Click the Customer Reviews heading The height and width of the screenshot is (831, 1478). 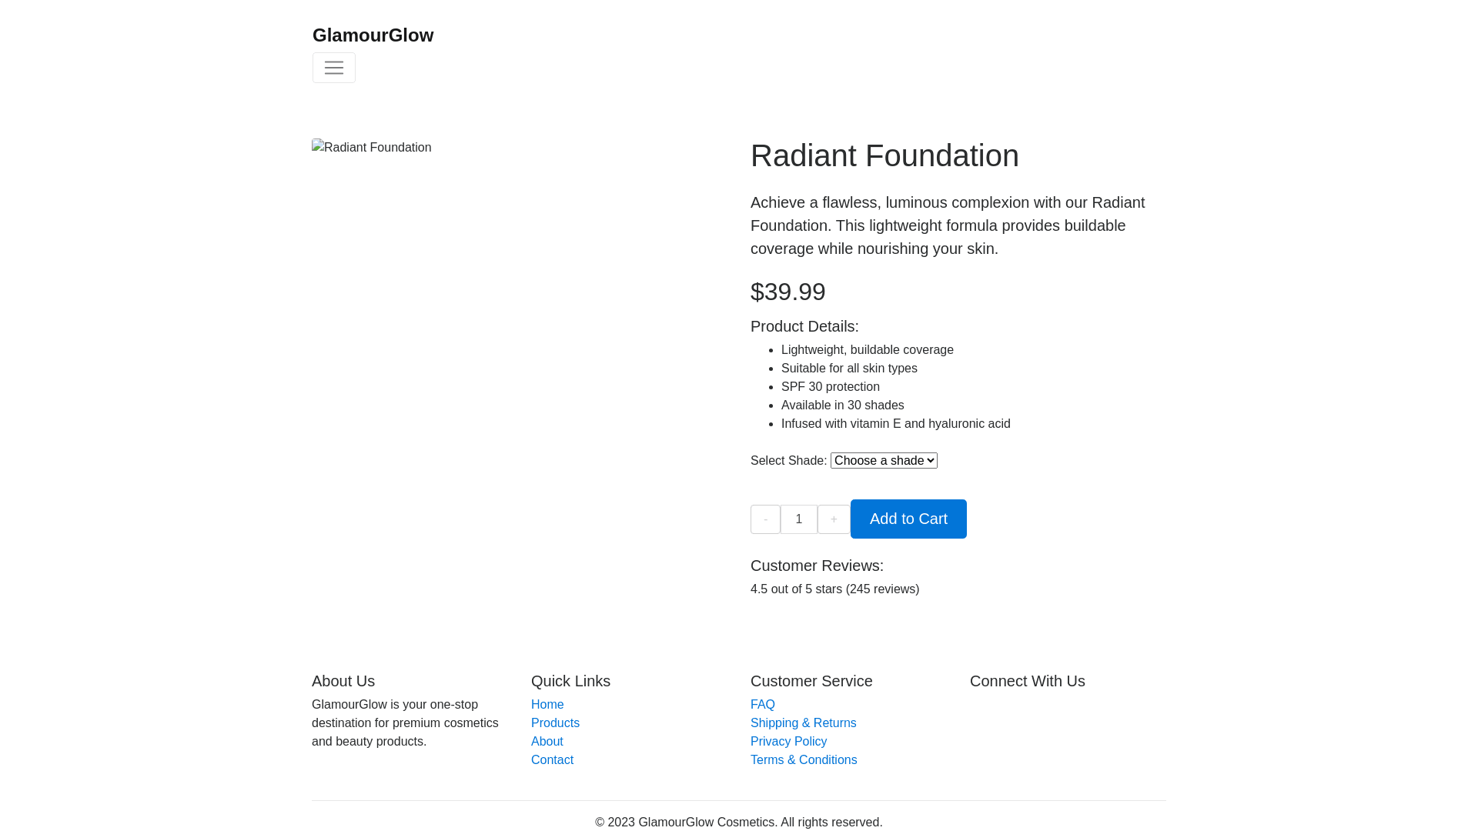coord(817,566)
